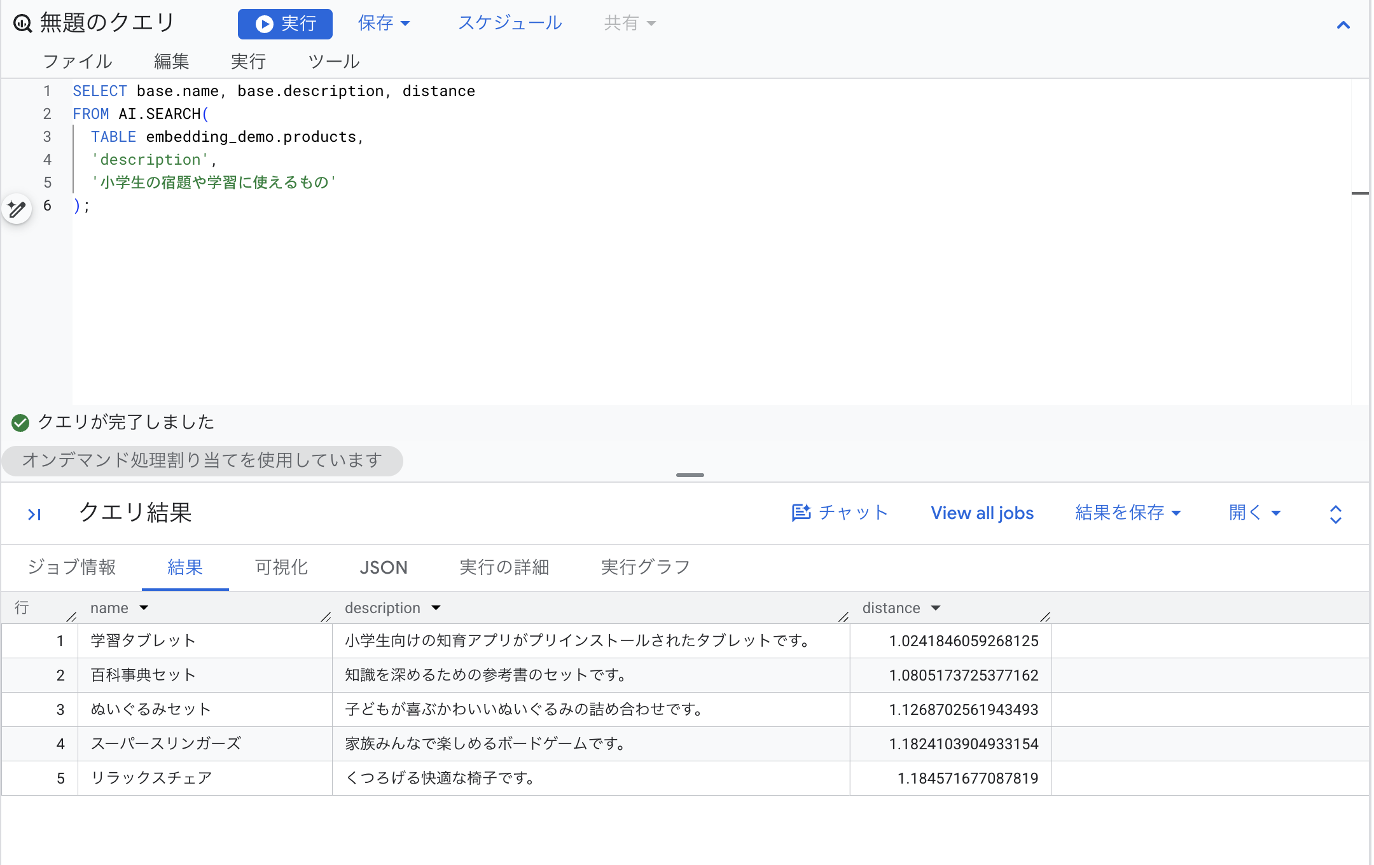
Task: Click the green query completed check icon
Action: click(x=20, y=422)
